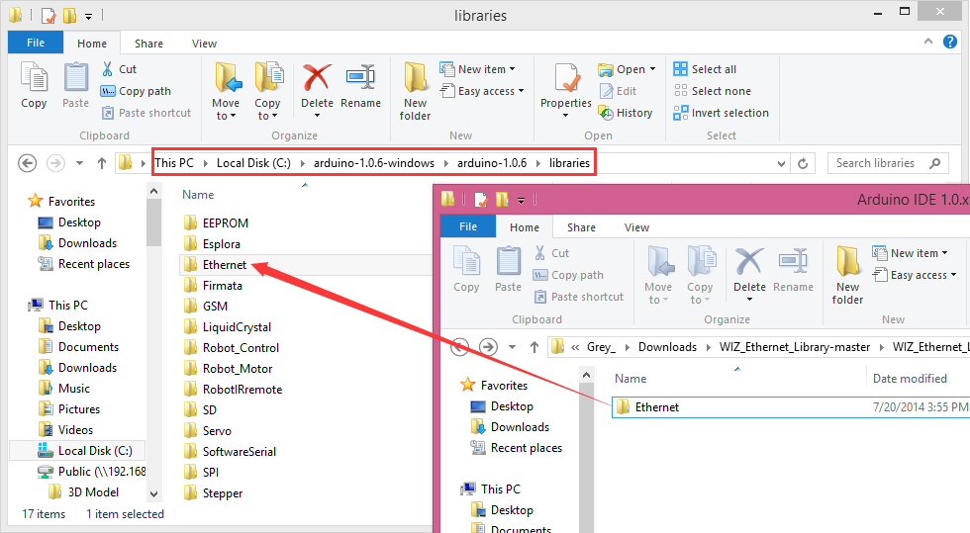Click the Search libraries field
Viewport: 970px width, 533px height.
tap(887, 163)
